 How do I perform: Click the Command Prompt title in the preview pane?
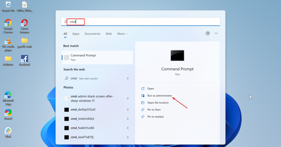[177, 69]
